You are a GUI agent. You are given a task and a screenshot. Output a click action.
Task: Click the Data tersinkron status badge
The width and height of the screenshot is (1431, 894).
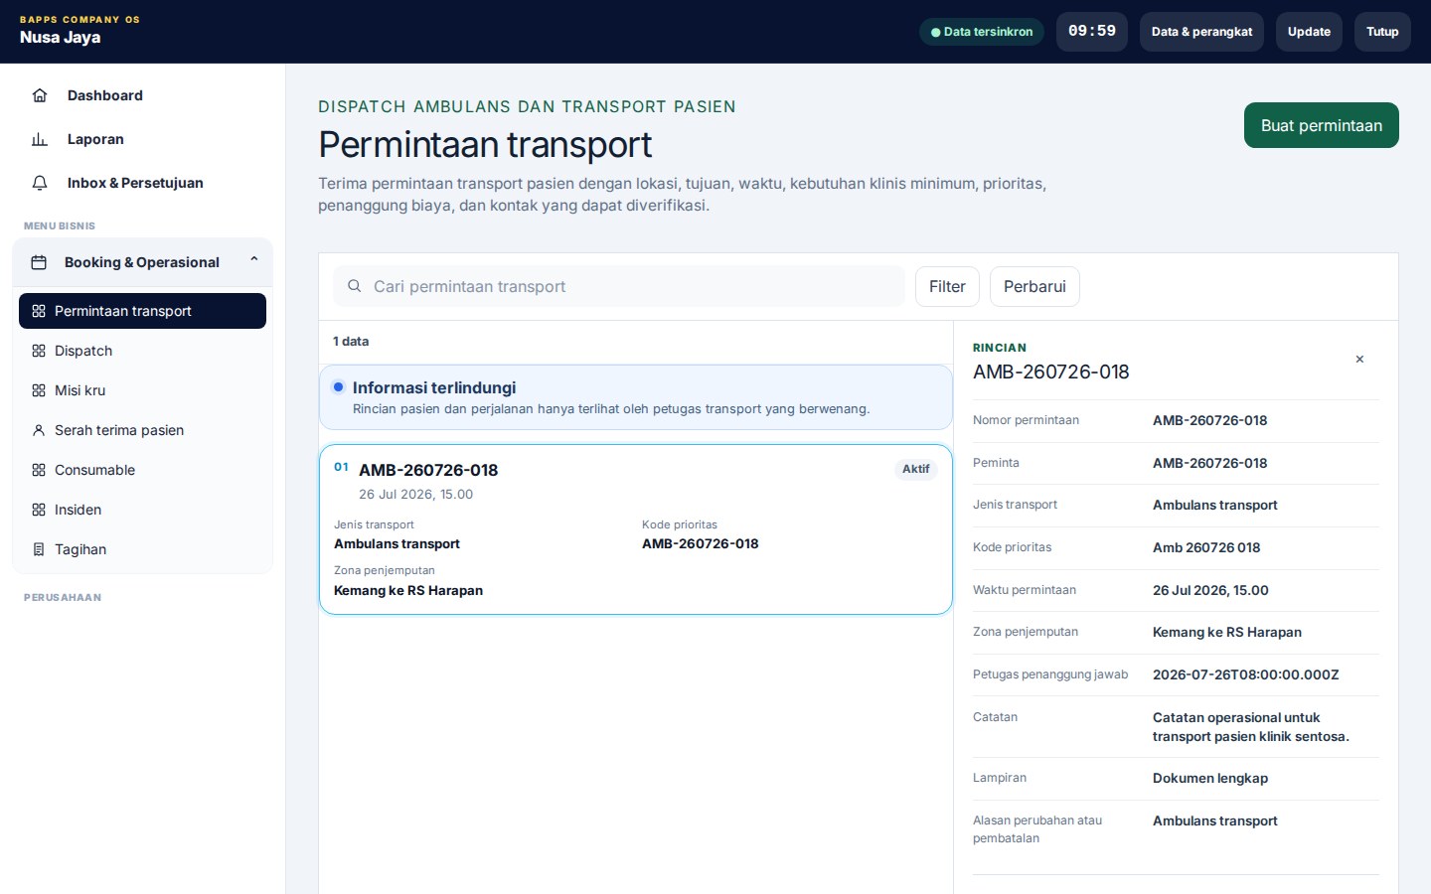pos(982,32)
